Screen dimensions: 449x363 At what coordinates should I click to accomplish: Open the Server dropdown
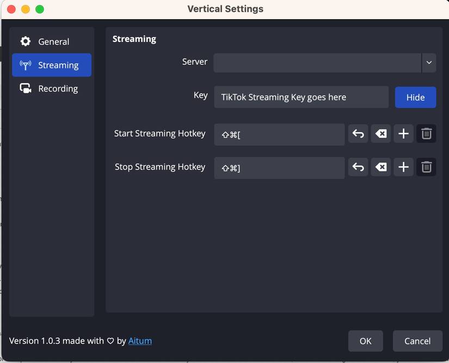point(429,63)
